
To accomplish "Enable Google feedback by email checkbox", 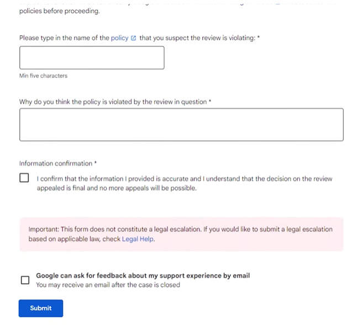I will tap(25, 280).
